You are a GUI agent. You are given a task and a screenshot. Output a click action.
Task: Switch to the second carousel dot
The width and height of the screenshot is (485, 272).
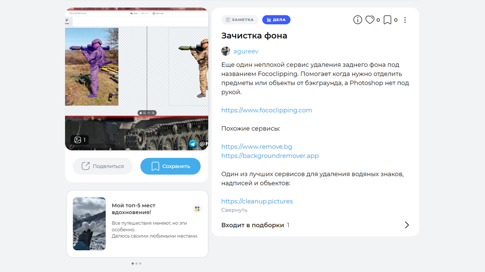(x=137, y=264)
